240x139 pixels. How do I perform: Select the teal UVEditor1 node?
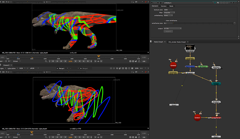point(216,84)
